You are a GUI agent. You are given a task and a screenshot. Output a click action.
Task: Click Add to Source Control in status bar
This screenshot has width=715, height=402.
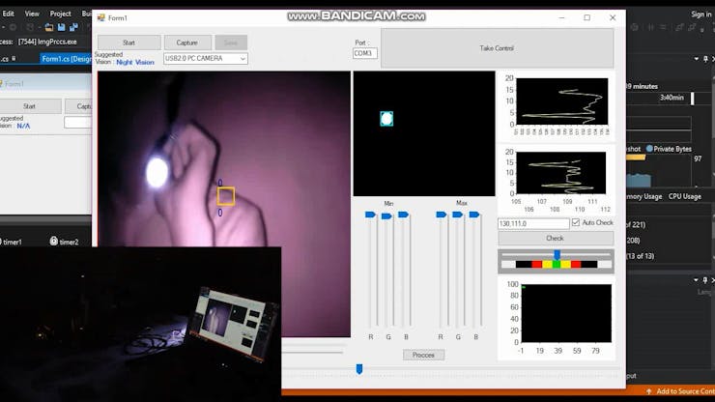coord(681,391)
